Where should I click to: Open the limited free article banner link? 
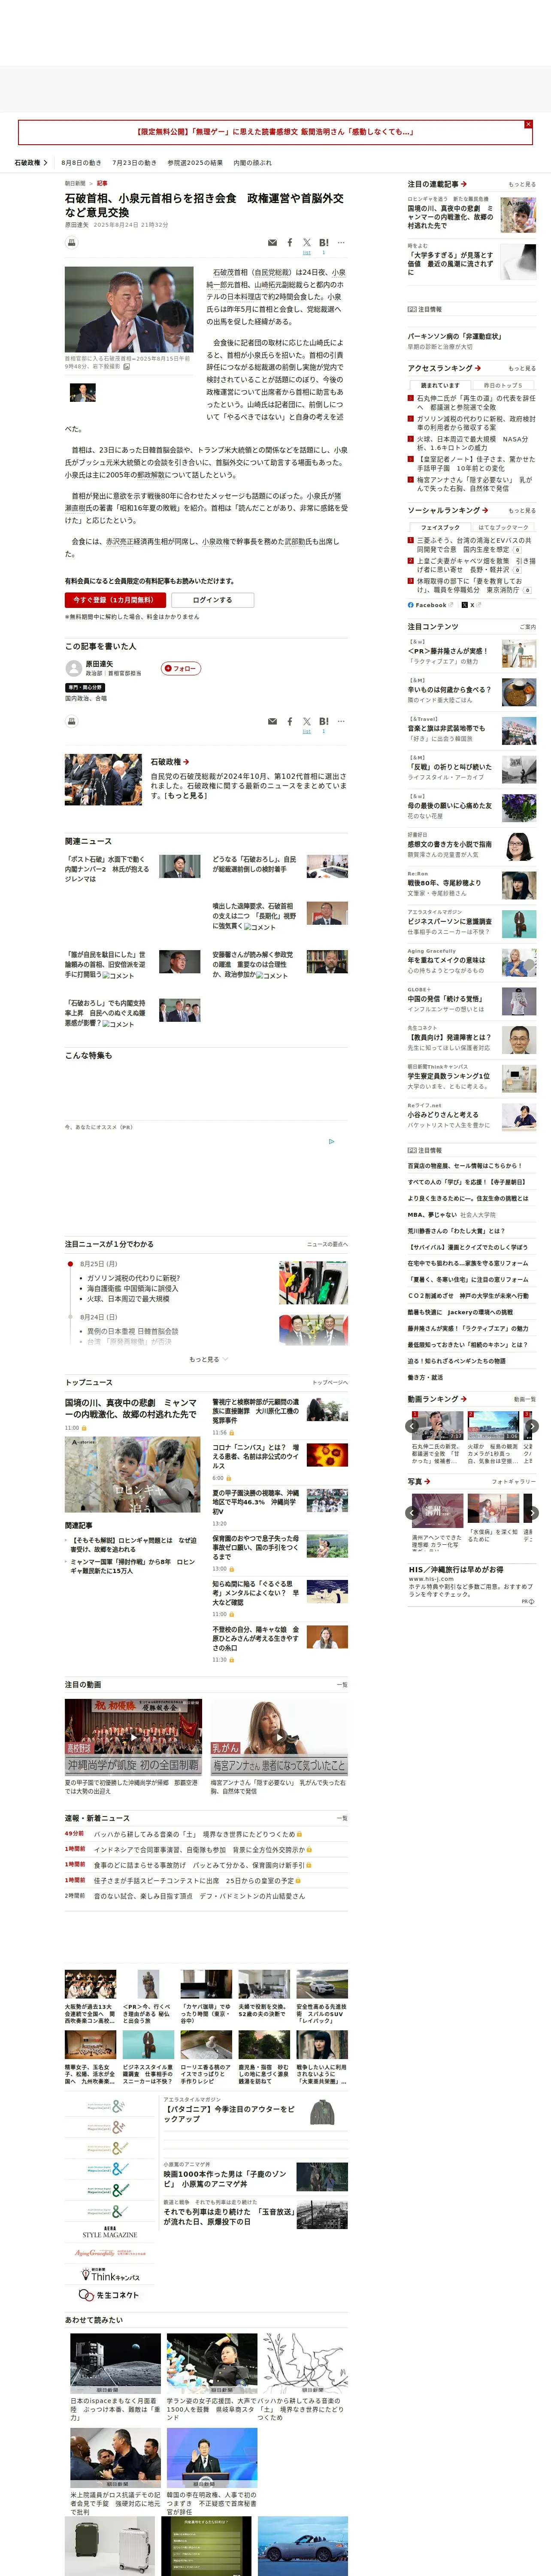(x=275, y=132)
